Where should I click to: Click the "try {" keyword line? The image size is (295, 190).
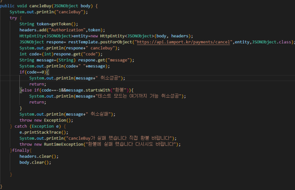[16, 18]
